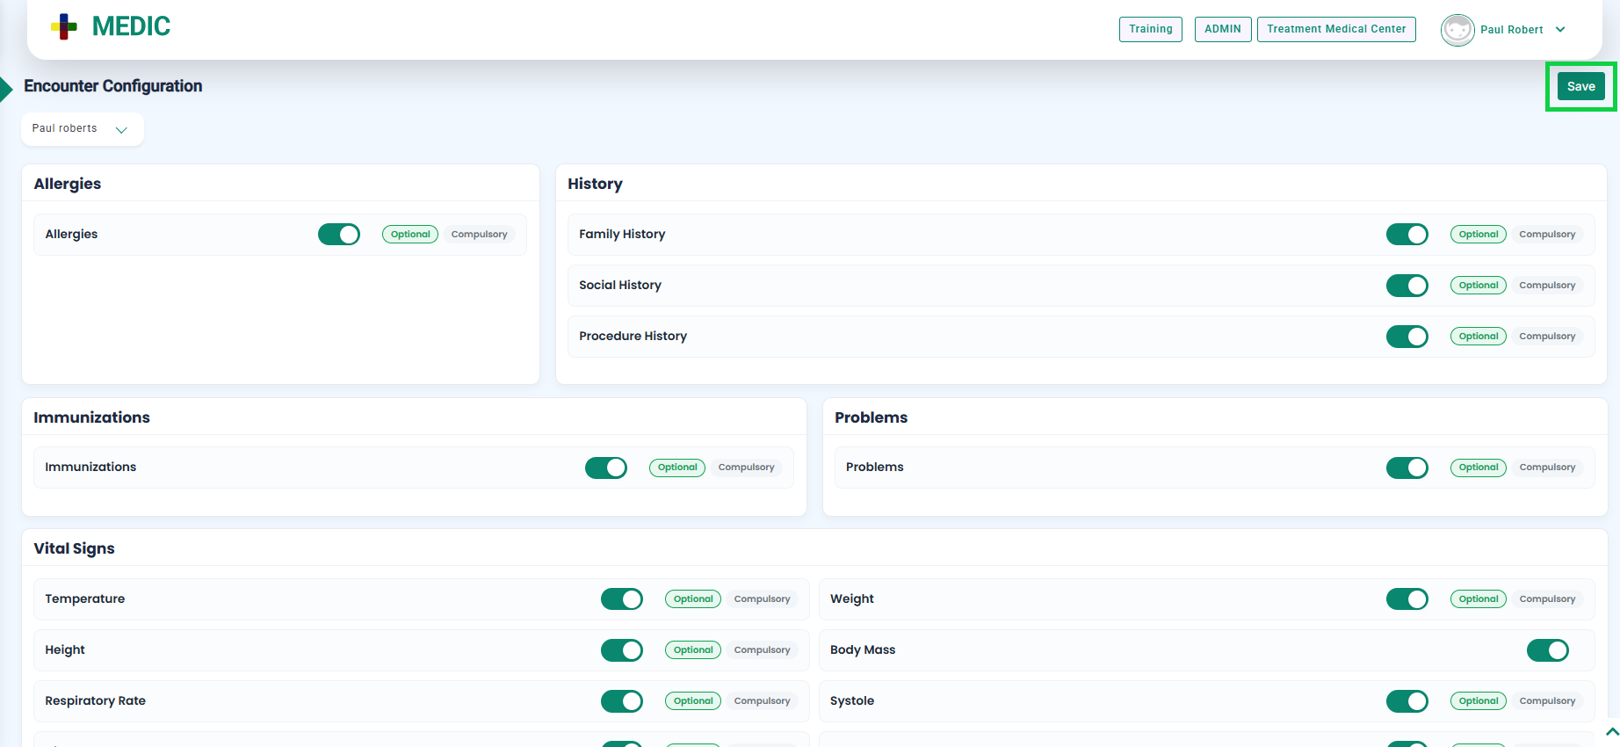Screen dimensions: 1620x747
Task: Set Social History to Compulsory
Action: pos(1546,286)
